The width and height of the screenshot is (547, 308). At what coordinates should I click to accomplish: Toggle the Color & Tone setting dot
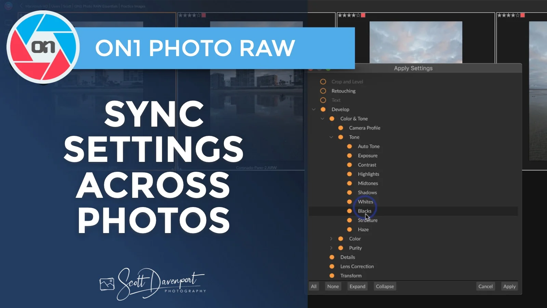pyautogui.click(x=332, y=119)
